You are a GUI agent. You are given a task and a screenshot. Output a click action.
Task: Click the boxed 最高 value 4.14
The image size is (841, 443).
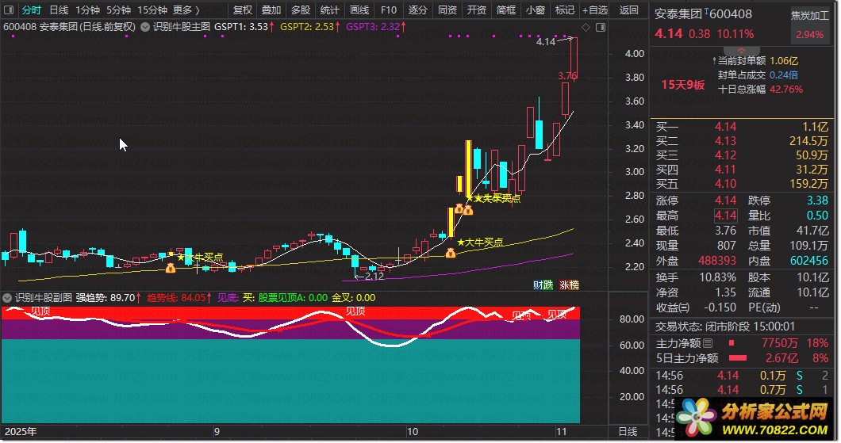click(725, 216)
